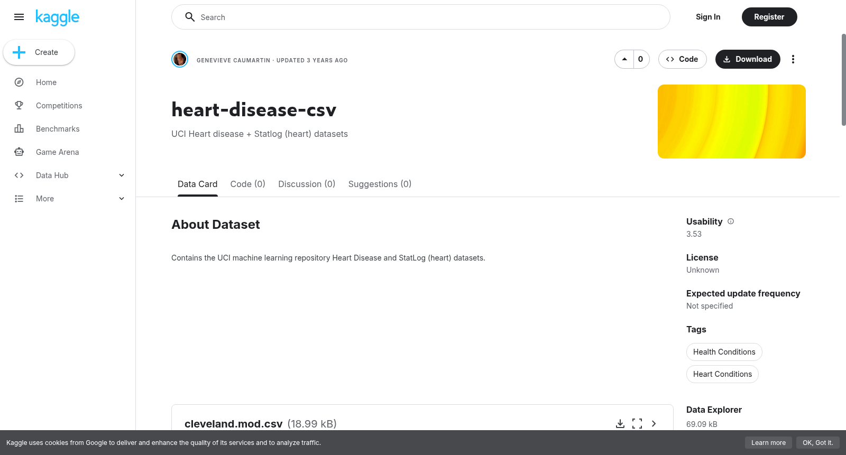Click the License value Unknown
Screen dimensions: 846x455
703,270
